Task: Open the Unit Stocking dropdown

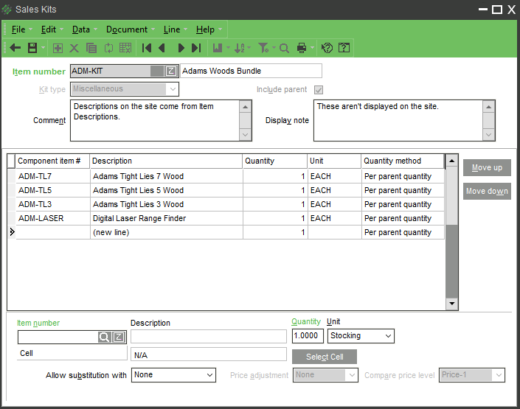Action: [388, 336]
